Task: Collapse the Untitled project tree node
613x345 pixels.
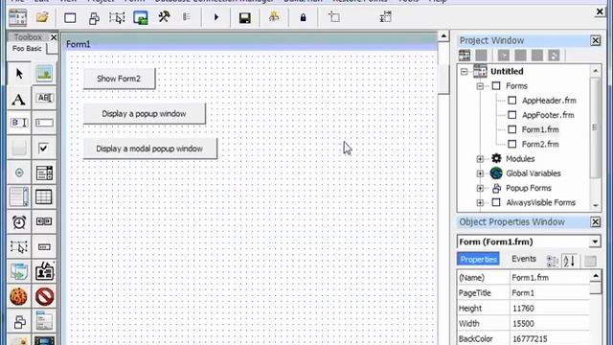Action: (464, 72)
